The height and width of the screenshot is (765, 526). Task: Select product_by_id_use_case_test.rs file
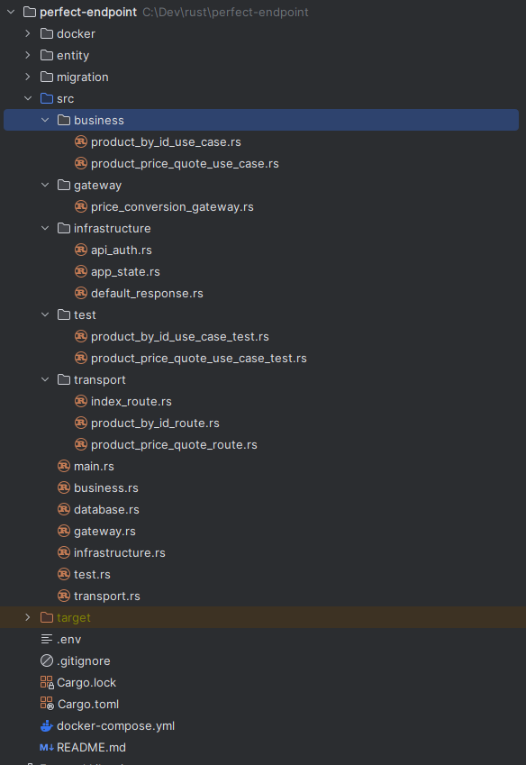point(180,337)
